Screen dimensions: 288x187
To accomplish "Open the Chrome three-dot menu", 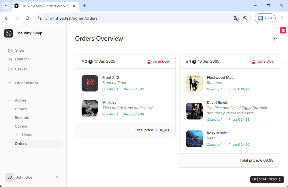I will pos(282,18).
